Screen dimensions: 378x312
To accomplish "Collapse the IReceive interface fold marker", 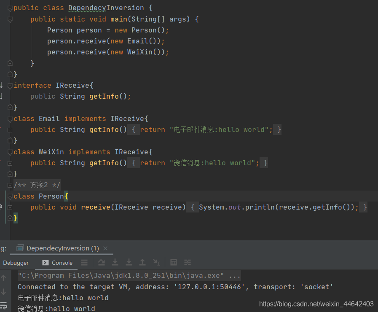I will coord(10,86).
